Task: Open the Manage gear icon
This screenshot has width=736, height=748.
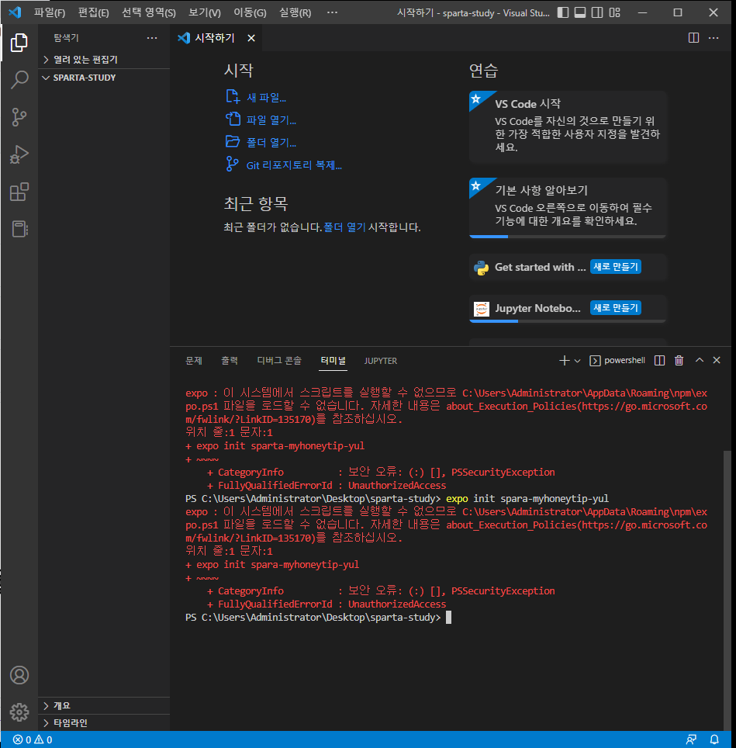Action: (19, 712)
